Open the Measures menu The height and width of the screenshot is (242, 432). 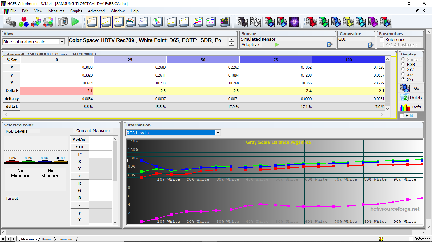(x=56, y=11)
